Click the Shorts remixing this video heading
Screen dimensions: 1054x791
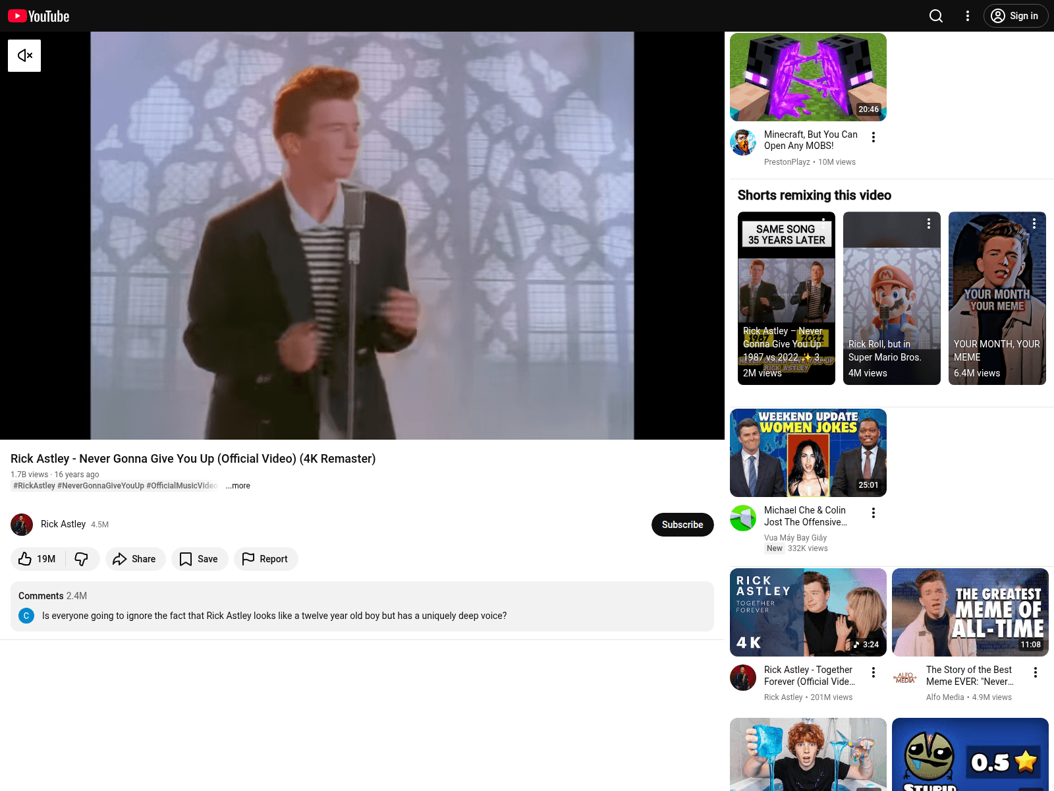(814, 195)
